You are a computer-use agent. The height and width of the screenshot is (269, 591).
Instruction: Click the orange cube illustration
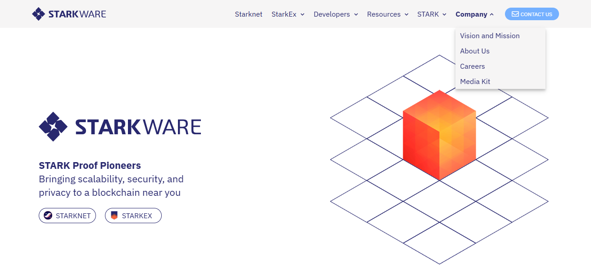[x=439, y=135]
